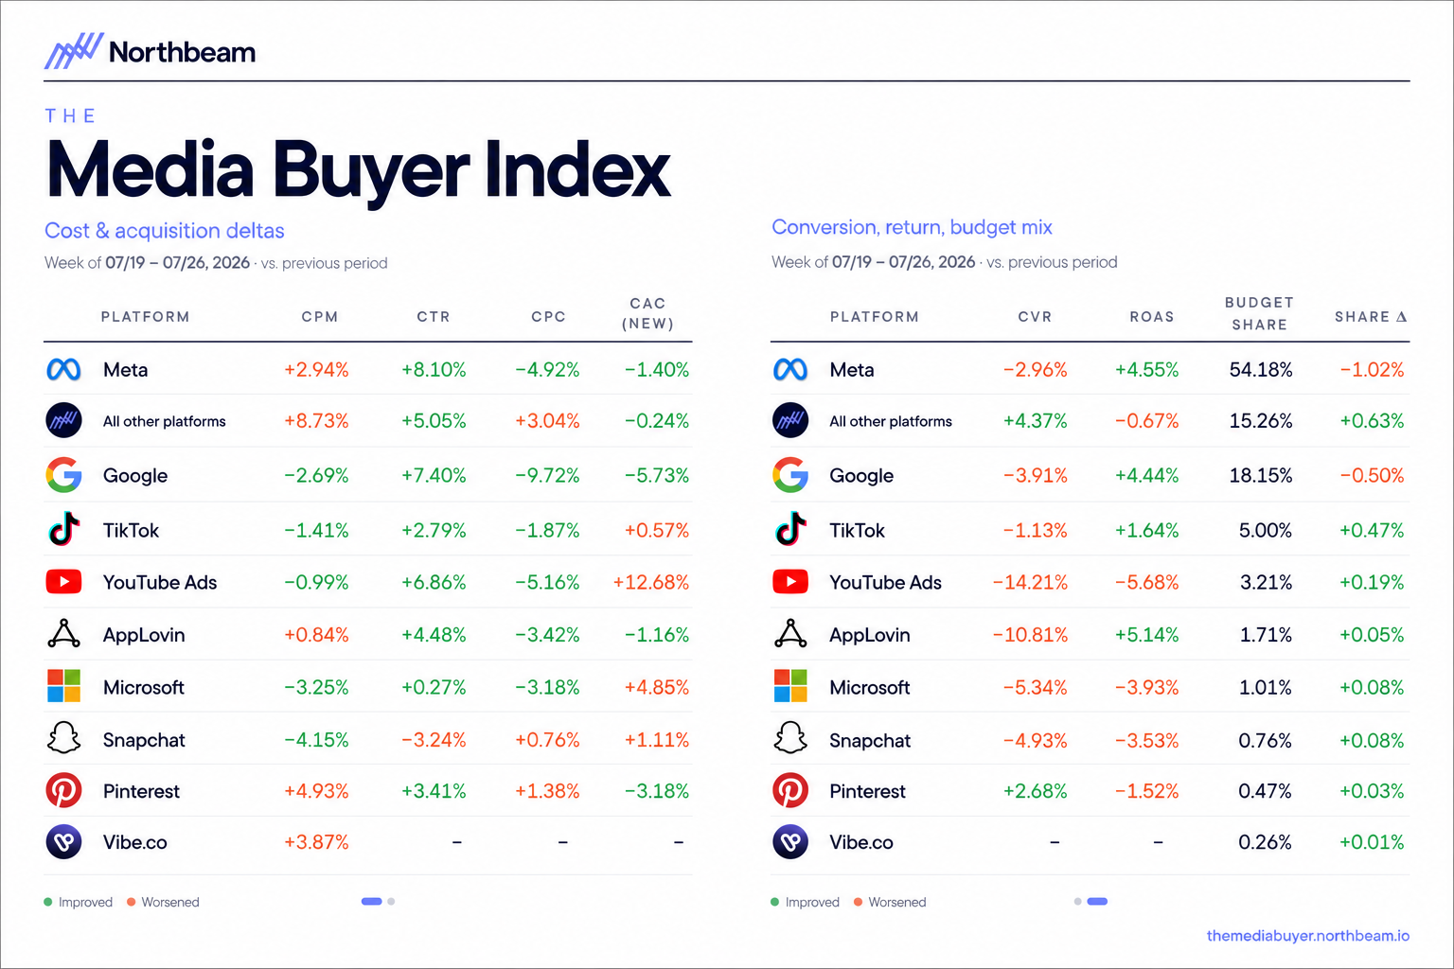Sort by ROAS column header
The height and width of the screenshot is (969, 1454).
(x=1151, y=317)
